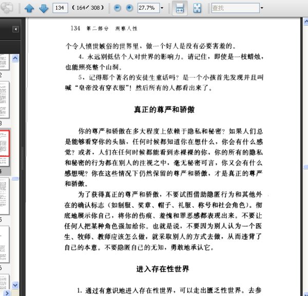
Task: Zoom in with the plus button
Action: 129,8
